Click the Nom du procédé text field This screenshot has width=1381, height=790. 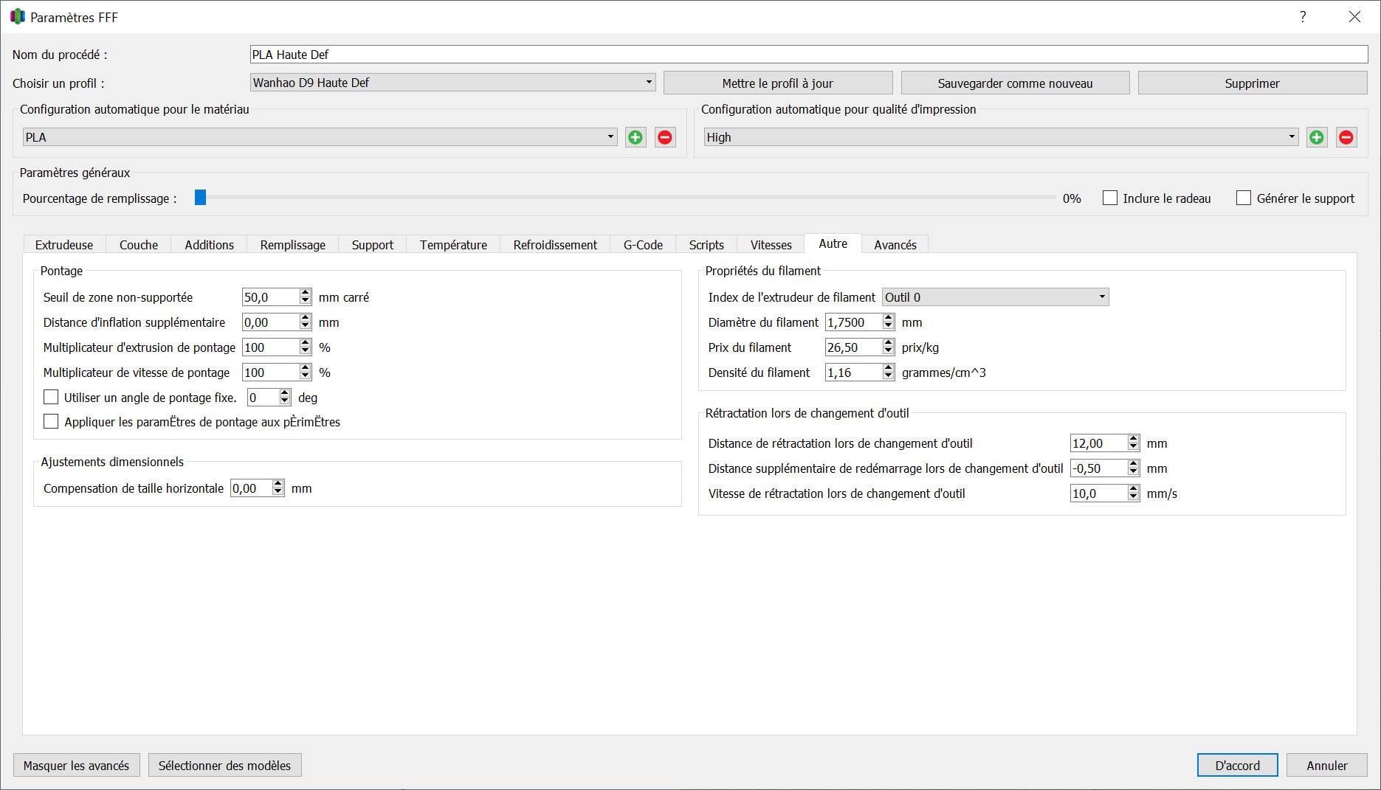click(809, 55)
